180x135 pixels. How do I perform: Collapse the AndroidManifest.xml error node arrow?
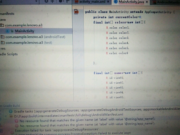pyautogui.click(x=6, y=116)
